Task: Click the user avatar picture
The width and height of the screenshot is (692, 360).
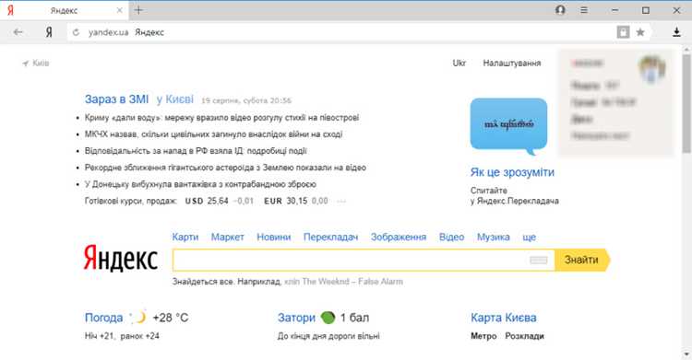Action: (651, 69)
